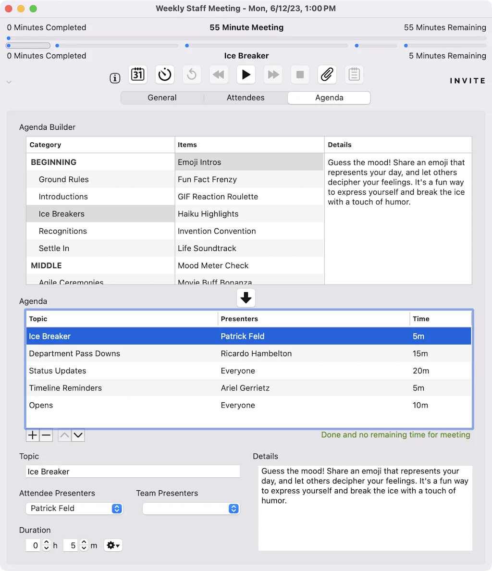The height and width of the screenshot is (571, 492).
Task: Switch to the General tab
Action: click(x=162, y=98)
